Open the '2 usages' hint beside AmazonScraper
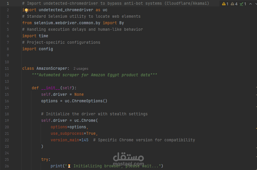Screen dimensions: 257x170 click(81, 68)
